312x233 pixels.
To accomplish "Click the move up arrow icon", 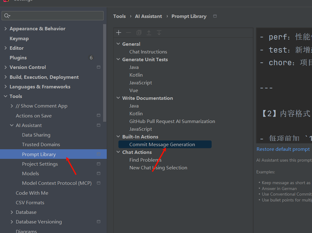I will pyautogui.click(x=149, y=32).
